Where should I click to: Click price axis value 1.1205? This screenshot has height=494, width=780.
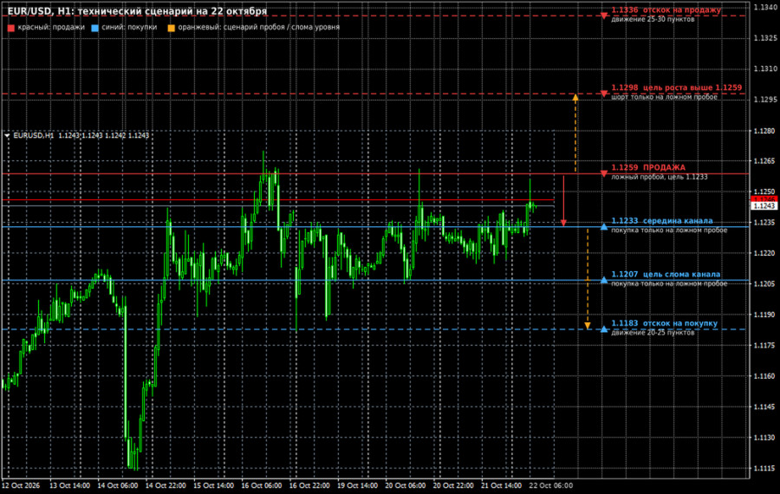tap(764, 284)
